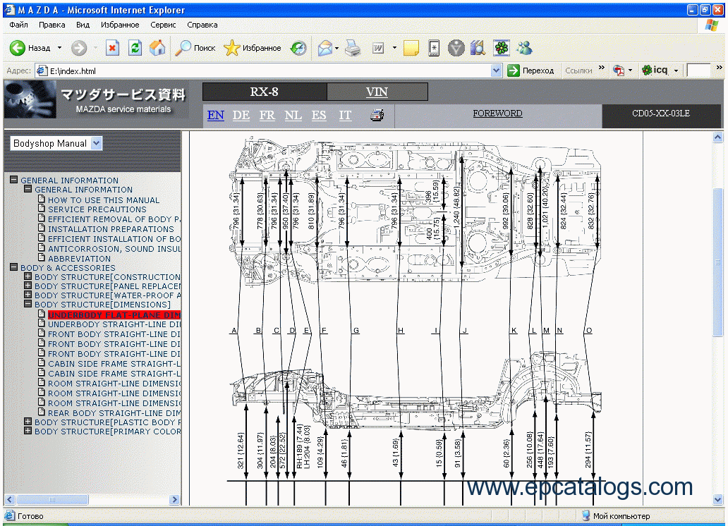Collapse the BODY & ACCESSORIES node
The width and height of the screenshot is (728, 526).
pyautogui.click(x=14, y=267)
